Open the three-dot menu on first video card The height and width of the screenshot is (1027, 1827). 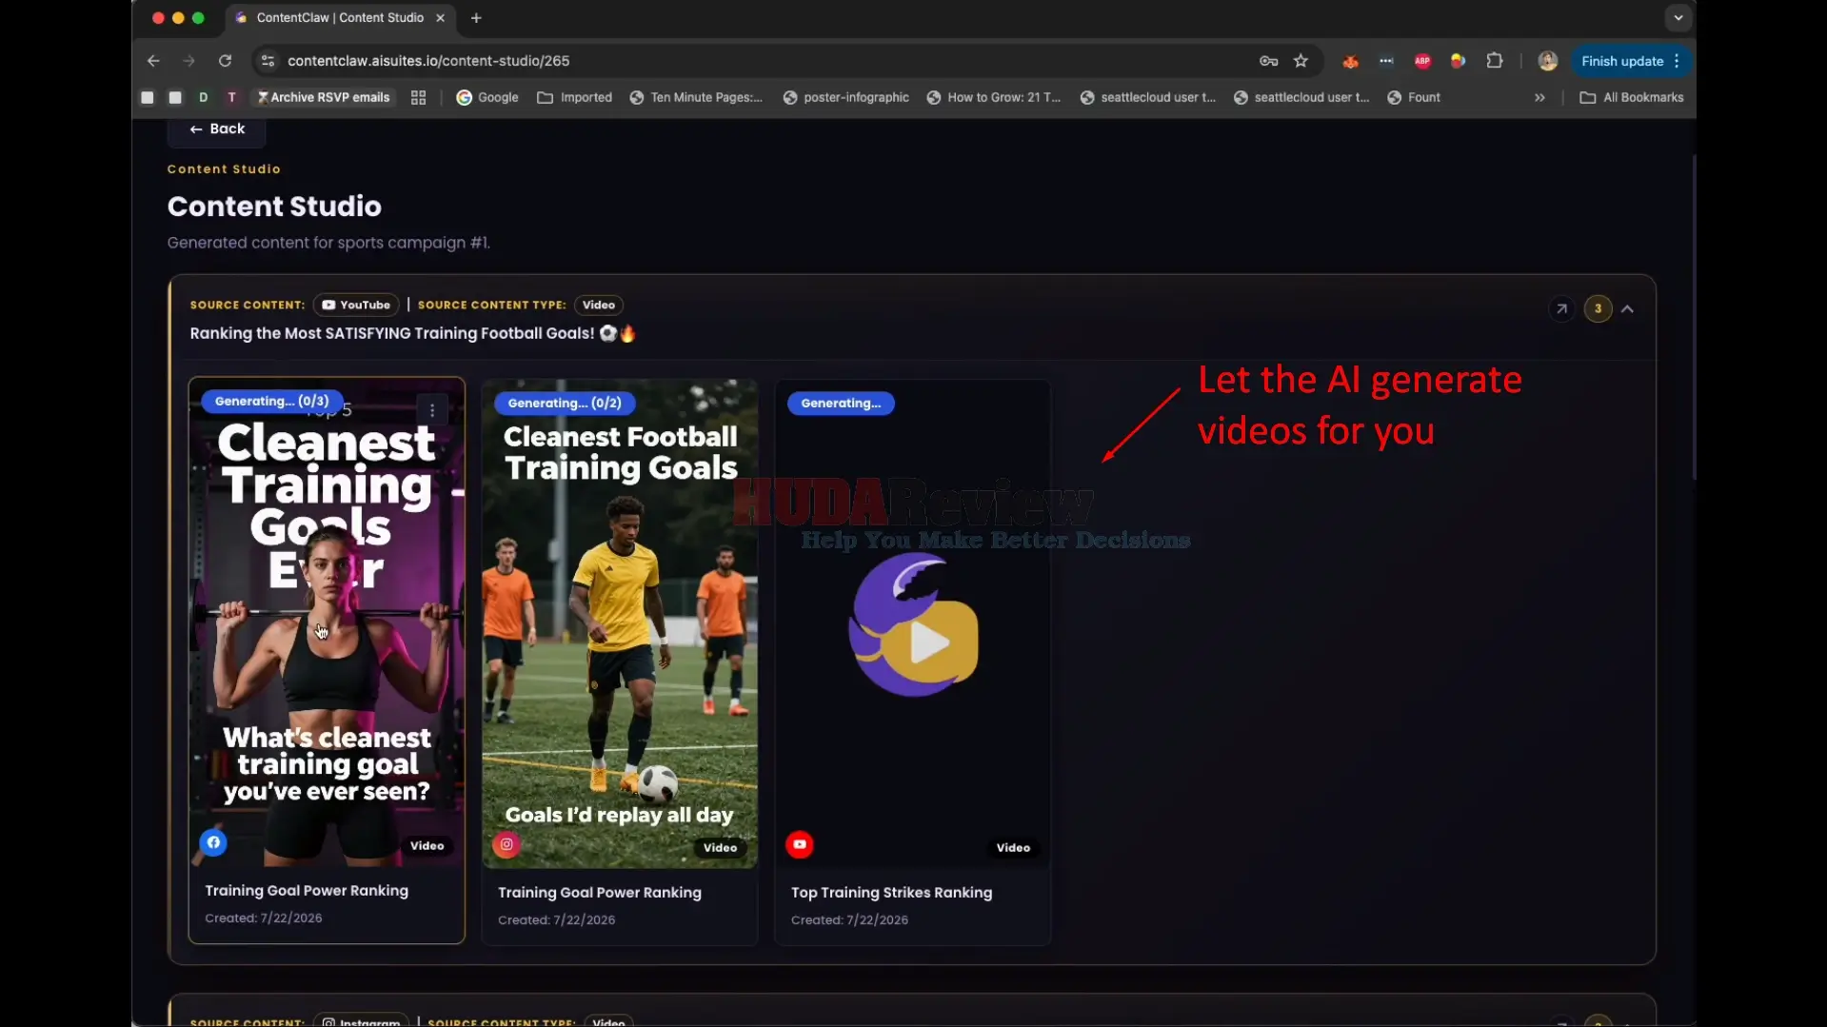(x=432, y=411)
